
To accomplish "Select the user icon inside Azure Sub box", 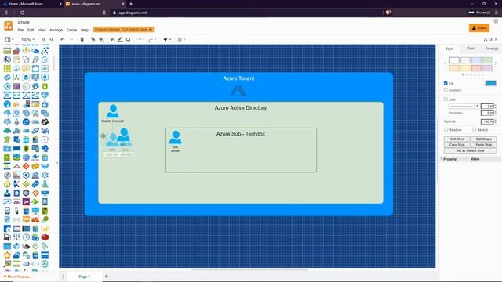I will [x=175, y=137].
